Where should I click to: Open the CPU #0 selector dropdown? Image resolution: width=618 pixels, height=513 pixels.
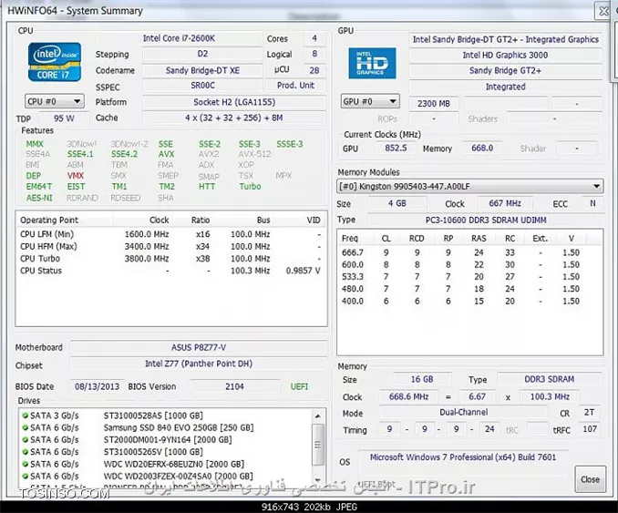[55, 102]
